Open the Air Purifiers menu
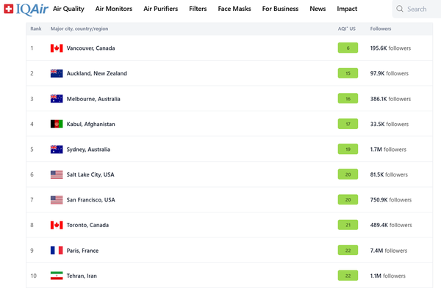This screenshot has height=288, width=441. 160,9
